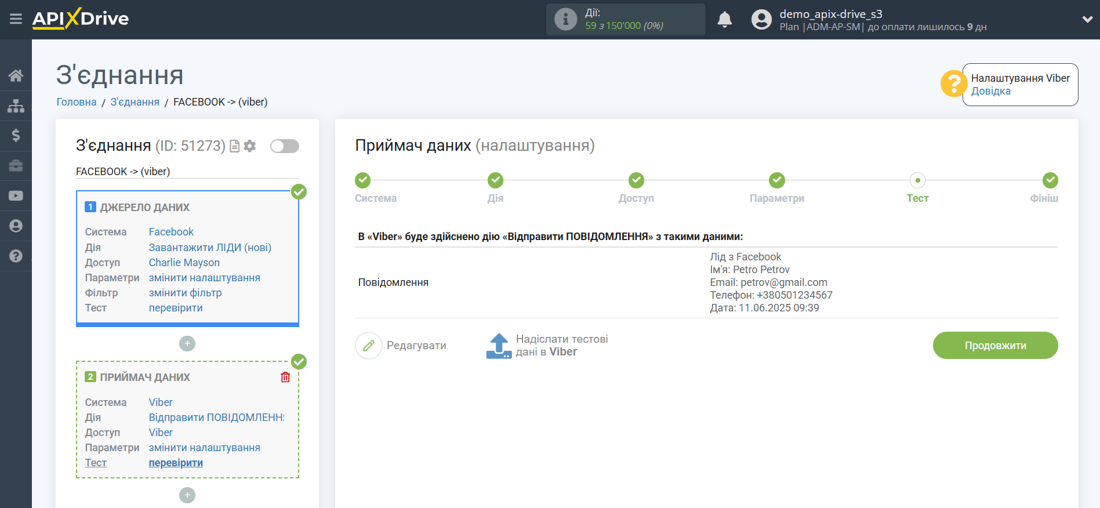Open Відправити ПОВІДОМЛЕННЯ action link
Viewport: 1100px width, 508px height.
[217, 418]
